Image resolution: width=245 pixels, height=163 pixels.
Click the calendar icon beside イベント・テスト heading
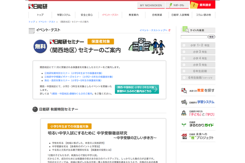32,31
